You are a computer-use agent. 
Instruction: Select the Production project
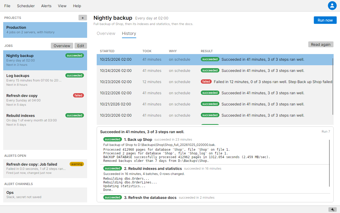pos(45,30)
